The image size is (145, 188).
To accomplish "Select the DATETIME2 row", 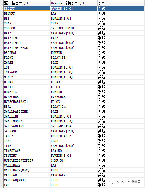I will [x=74, y=43].
